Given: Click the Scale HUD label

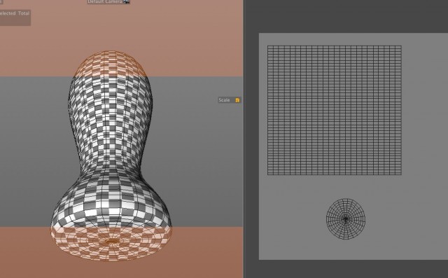Looking at the screenshot, I should (x=224, y=100).
